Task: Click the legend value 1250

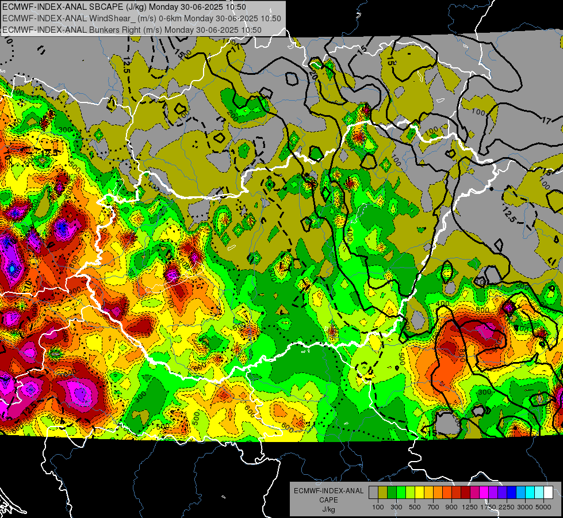Action: point(470,507)
